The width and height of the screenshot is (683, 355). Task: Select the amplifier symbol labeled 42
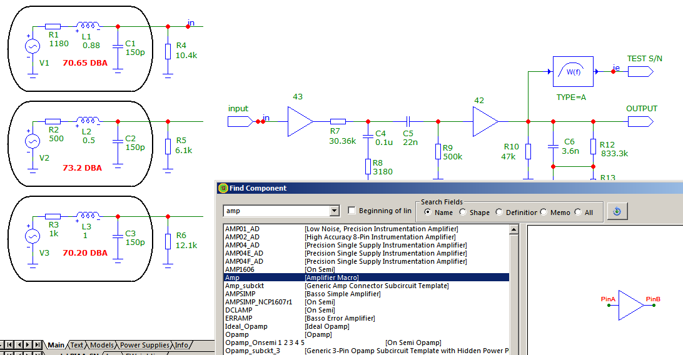[486, 122]
